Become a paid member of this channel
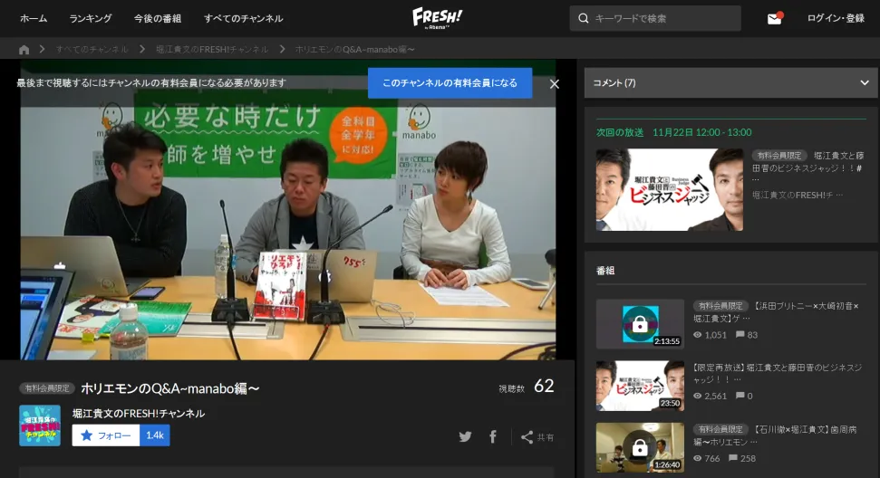Screen dimensions: 880x478 tap(450, 83)
